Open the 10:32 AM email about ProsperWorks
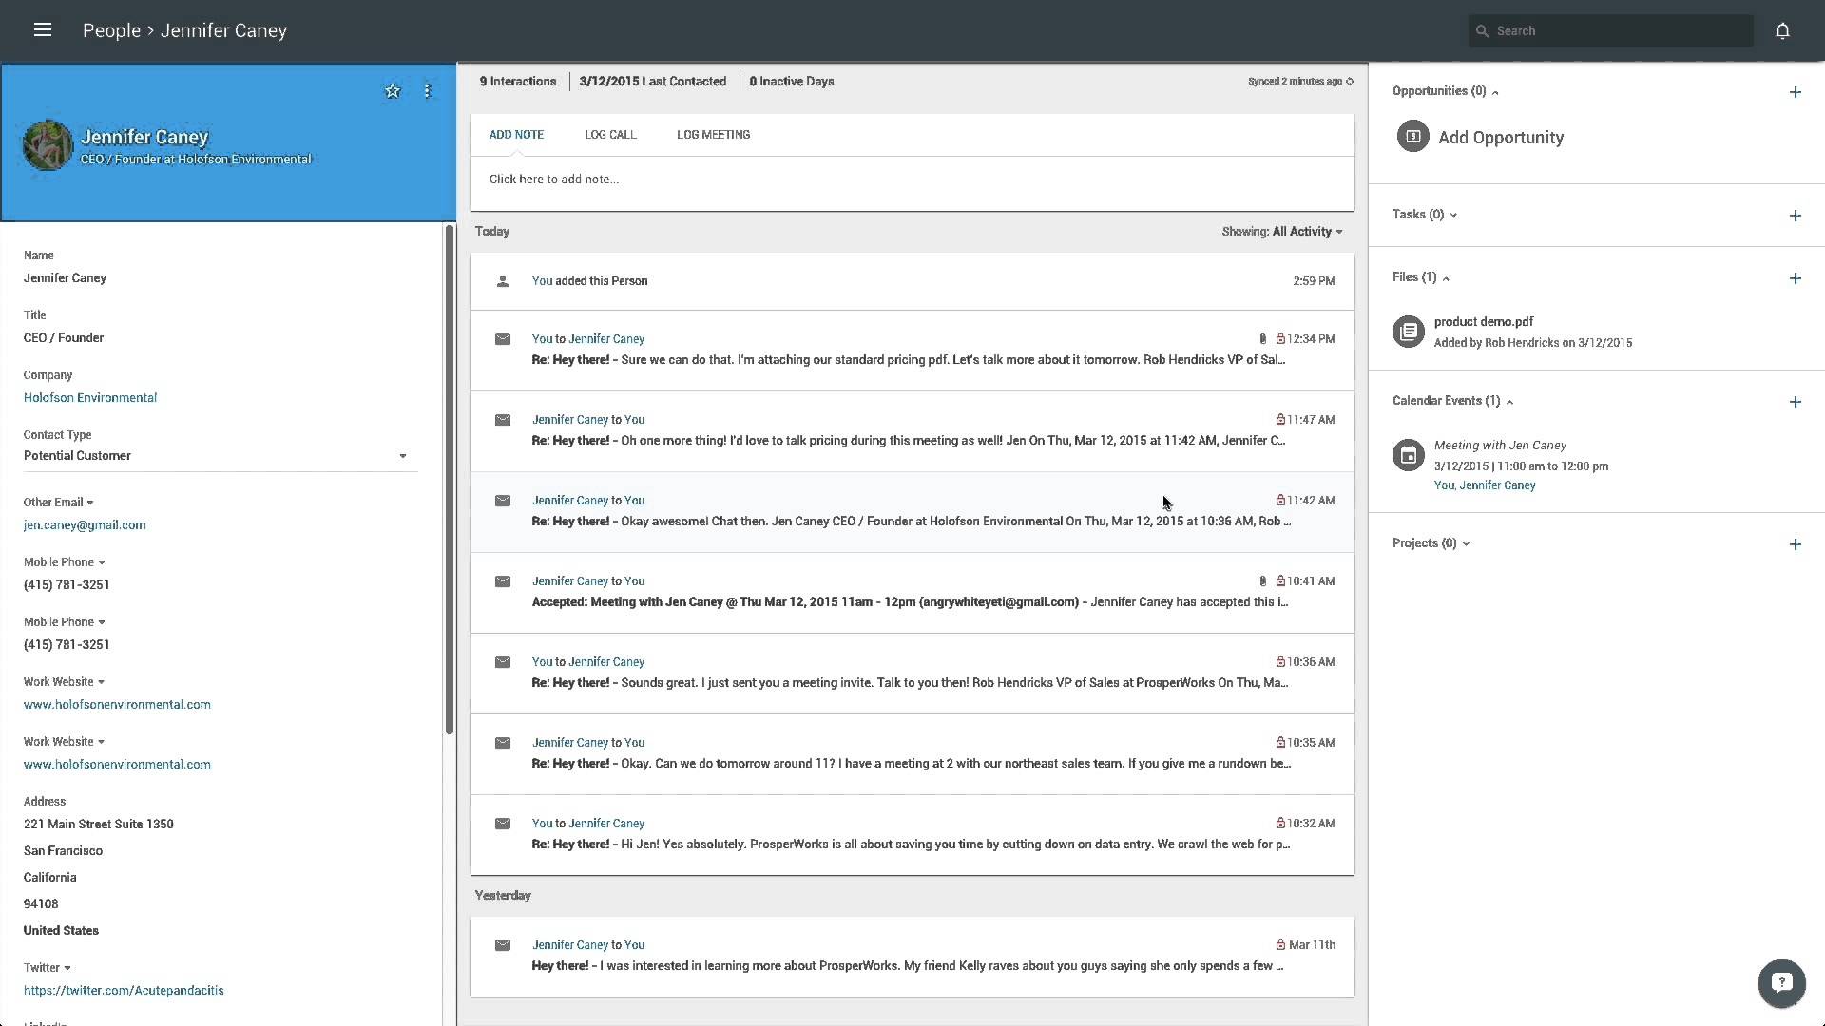 (x=912, y=835)
